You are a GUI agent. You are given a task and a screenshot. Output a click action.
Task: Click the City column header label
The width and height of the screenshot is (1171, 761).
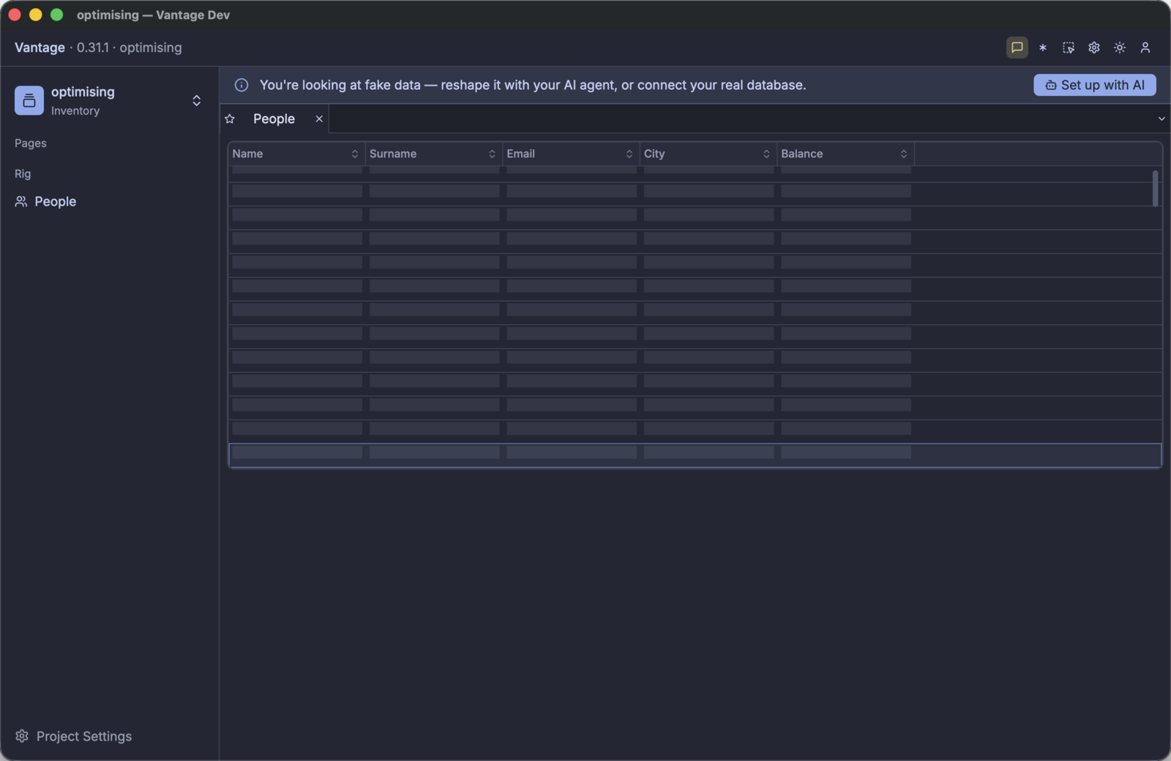(x=654, y=154)
